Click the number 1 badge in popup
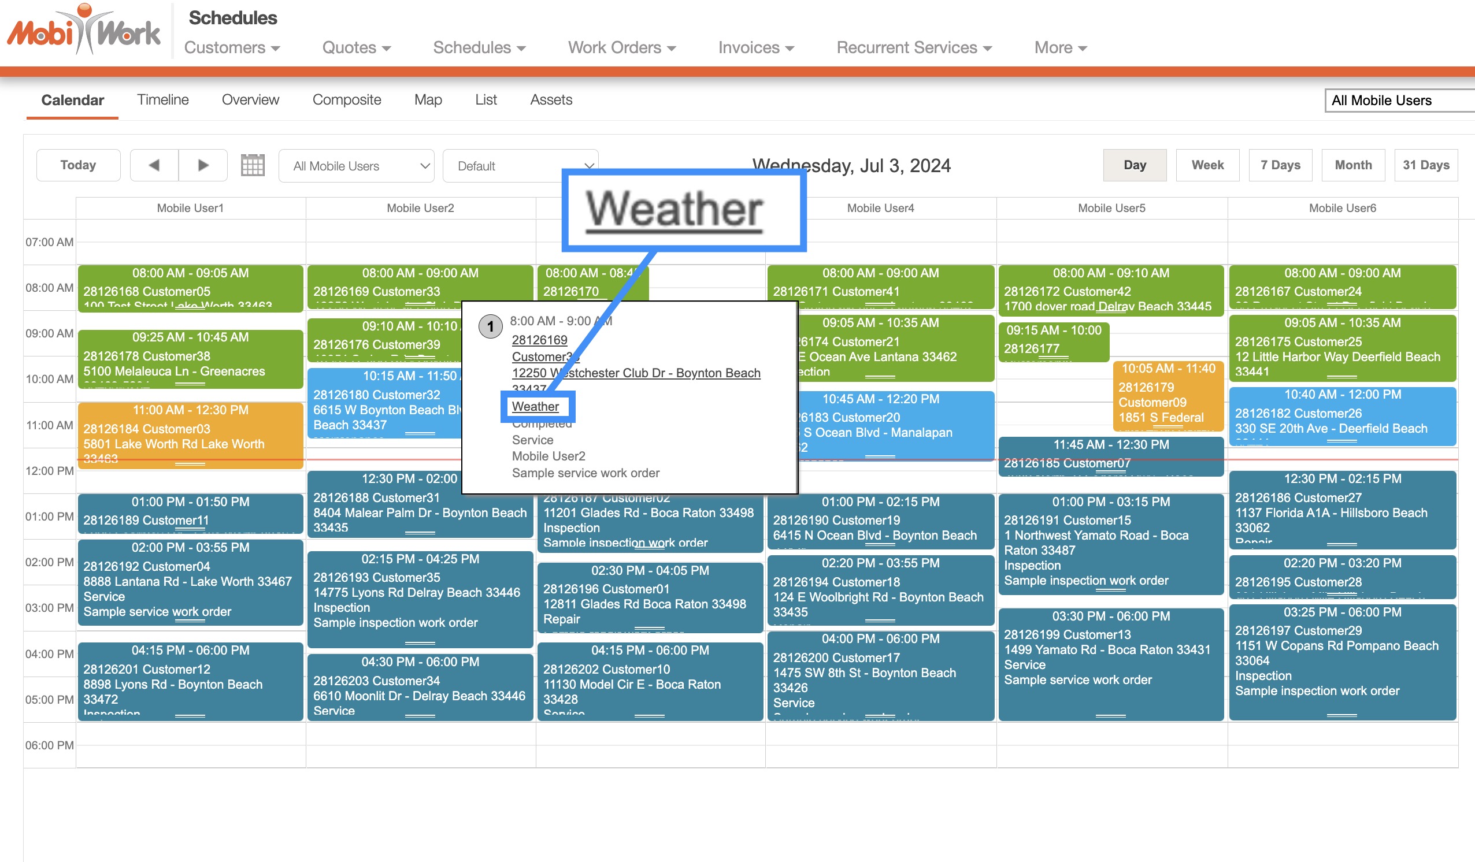1475x862 pixels. tap(490, 326)
